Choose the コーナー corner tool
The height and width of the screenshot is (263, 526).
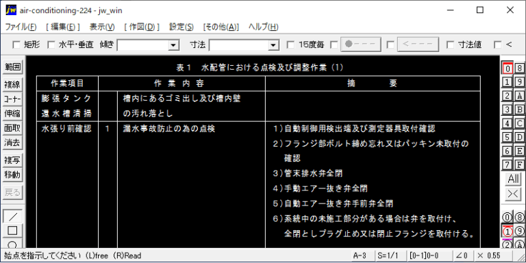point(13,99)
